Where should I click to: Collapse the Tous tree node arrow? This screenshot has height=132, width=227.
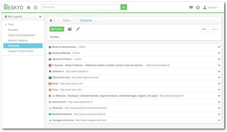click(6, 25)
